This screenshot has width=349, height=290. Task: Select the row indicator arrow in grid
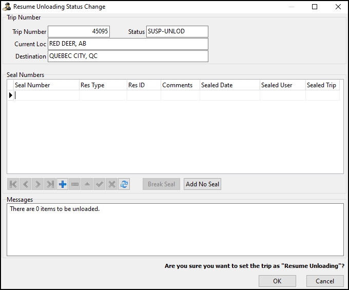coord(10,95)
